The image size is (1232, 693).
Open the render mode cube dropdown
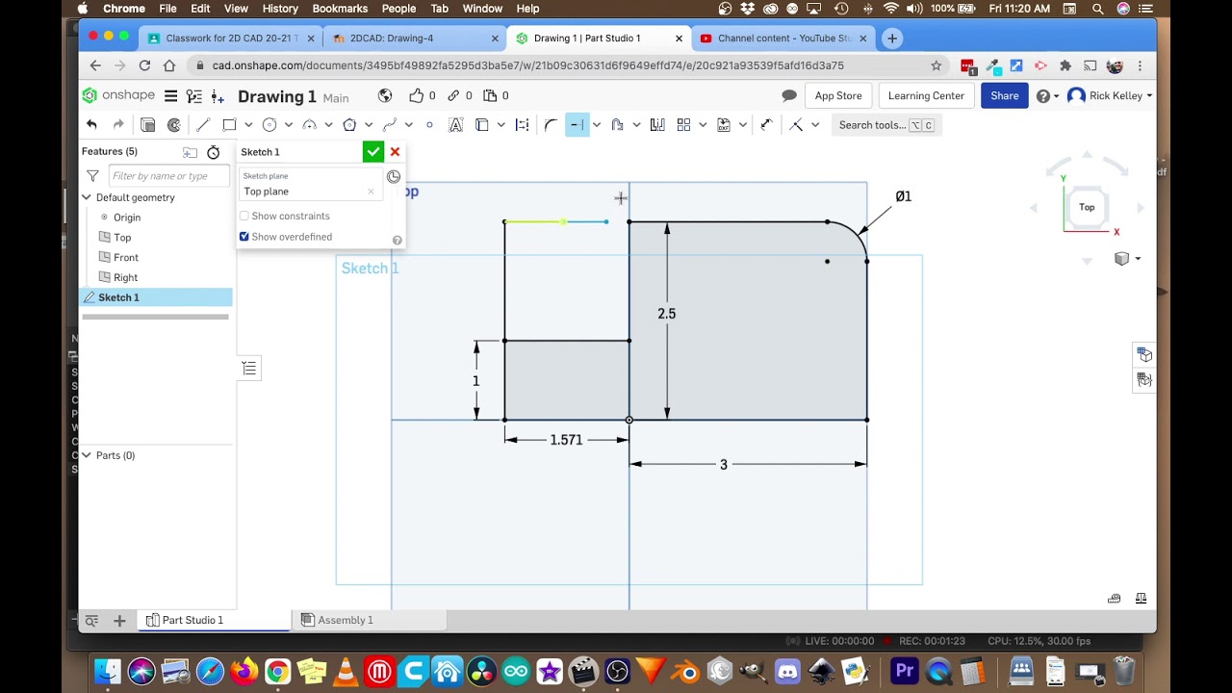click(x=1126, y=259)
